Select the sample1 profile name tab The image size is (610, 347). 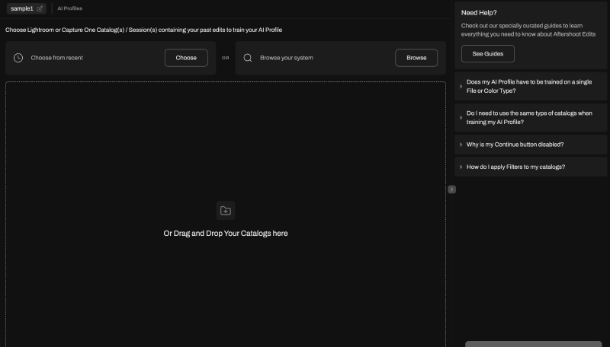coord(23,8)
